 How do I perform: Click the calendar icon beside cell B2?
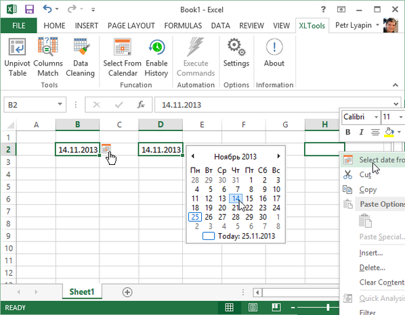point(106,149)
